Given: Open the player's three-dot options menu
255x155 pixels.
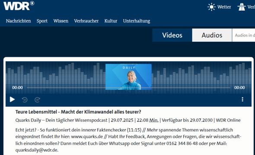Looking at the screenshot, I should click(242, 99).
